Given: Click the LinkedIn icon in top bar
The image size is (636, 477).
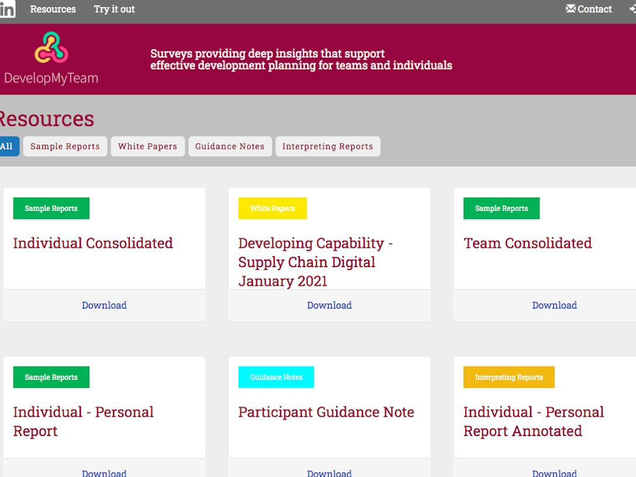Looking at the screenshot, I should pyautogui.click(x=7, y=9).
